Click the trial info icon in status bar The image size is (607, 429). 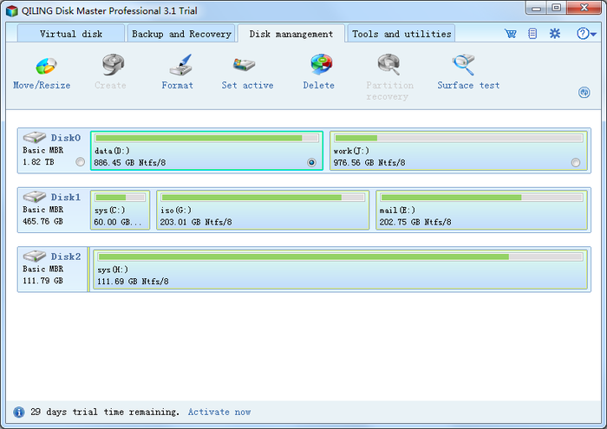[18, 412]
